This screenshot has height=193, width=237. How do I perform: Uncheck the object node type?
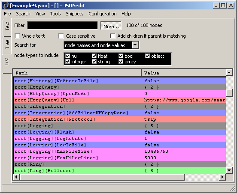tap(147, 56)
